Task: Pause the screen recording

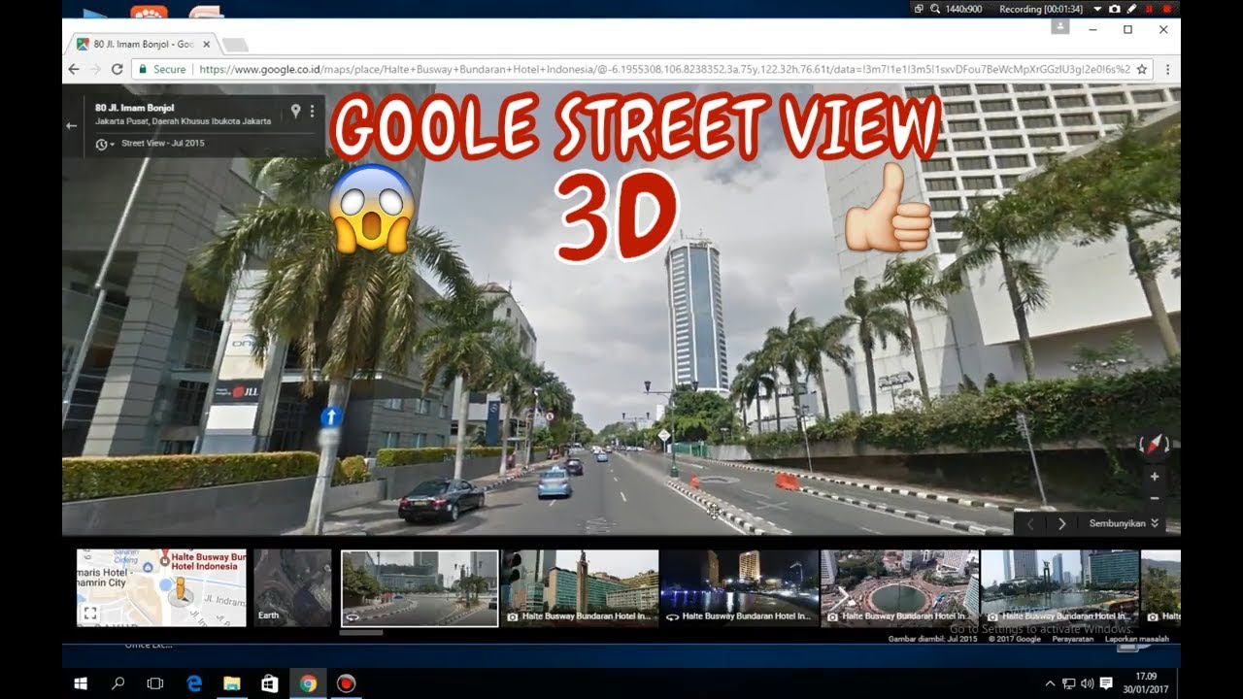Action: point(1149,9)
